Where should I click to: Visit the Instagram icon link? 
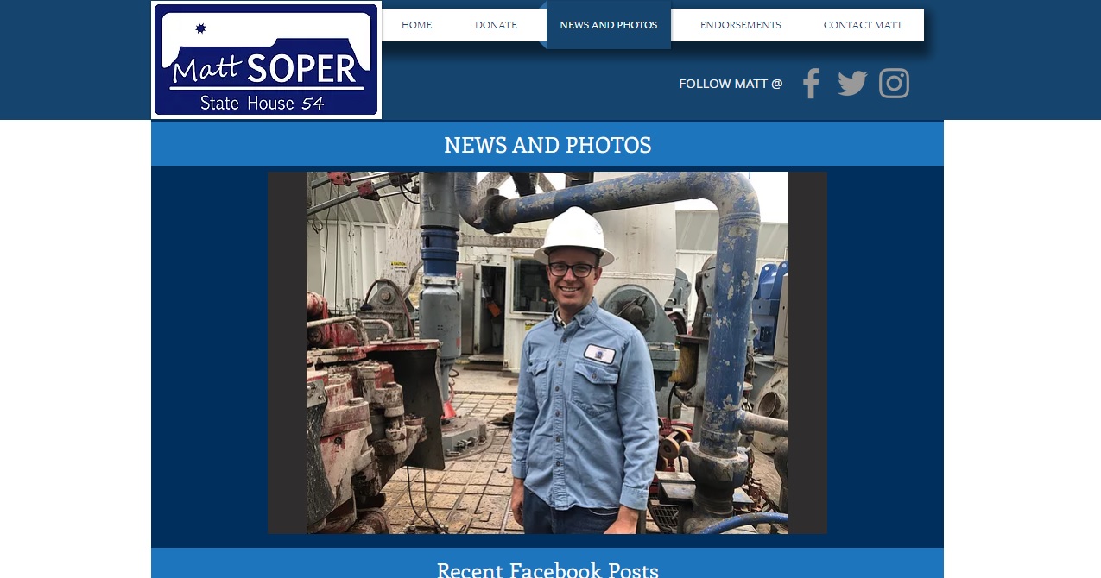[x=895, y=84]
